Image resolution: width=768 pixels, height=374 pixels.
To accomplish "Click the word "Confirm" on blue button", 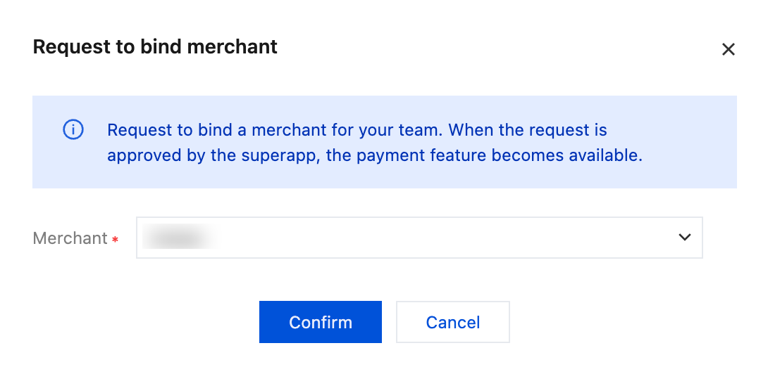I will (321, 323).
